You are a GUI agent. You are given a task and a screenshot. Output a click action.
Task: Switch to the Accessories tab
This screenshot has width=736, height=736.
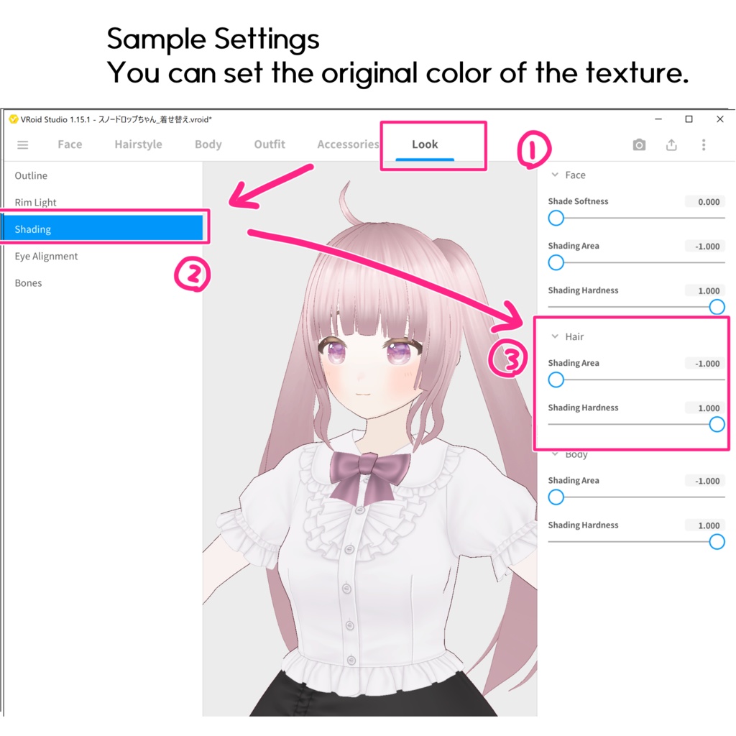click(x=348, y=144)
